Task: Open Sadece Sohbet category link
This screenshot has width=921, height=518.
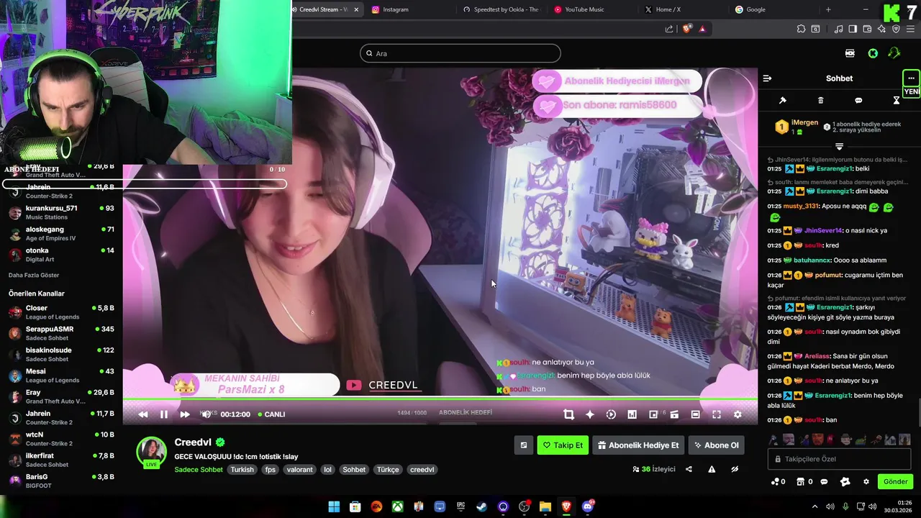Action: [199, 470]
